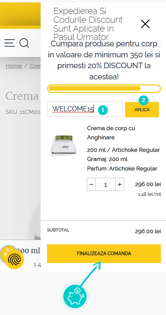
Task: Click the fingerprint cookie settings icon
Action: (x=15, y=260)
